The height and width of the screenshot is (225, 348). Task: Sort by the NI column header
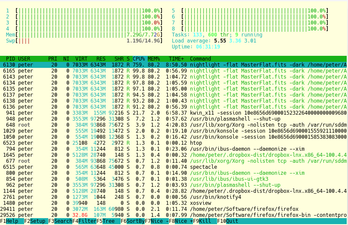pyautogui.click(x=66, y=59)
